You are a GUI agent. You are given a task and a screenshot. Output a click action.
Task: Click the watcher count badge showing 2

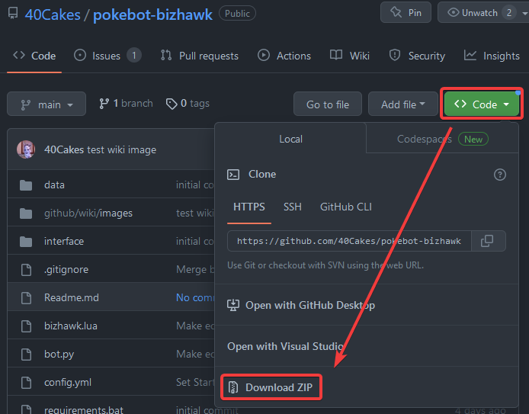pyautogui.click(x=508, y=13)
